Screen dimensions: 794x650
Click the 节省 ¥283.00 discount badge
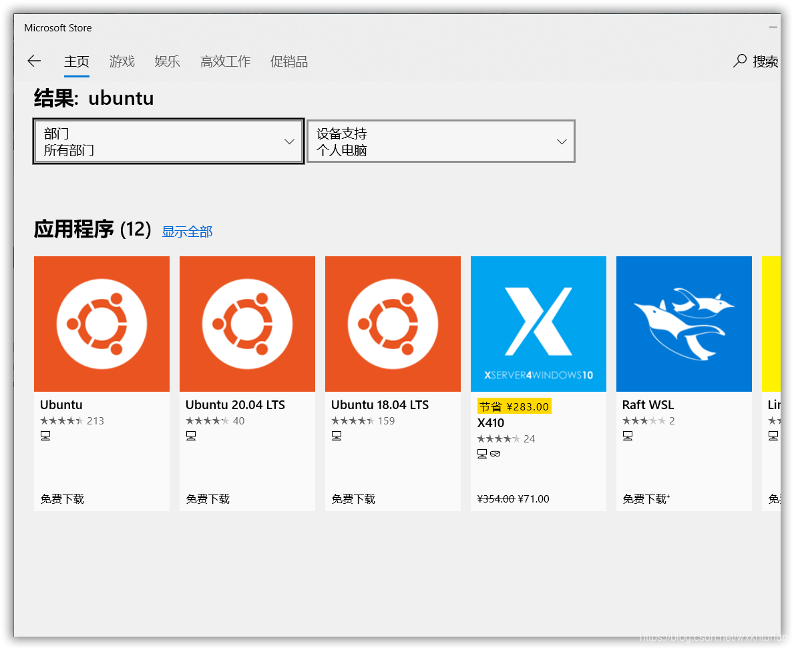[514, 406]
